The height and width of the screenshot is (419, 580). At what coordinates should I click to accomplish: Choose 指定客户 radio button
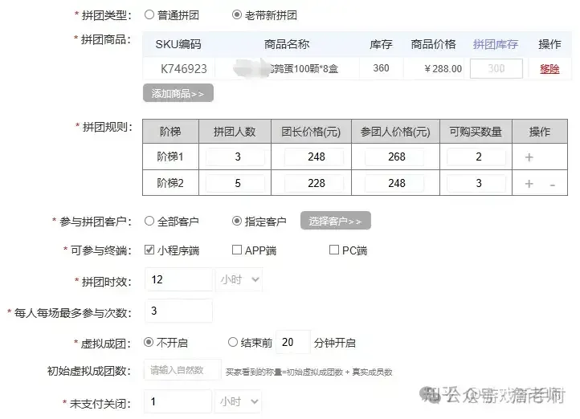coord(237,221)
